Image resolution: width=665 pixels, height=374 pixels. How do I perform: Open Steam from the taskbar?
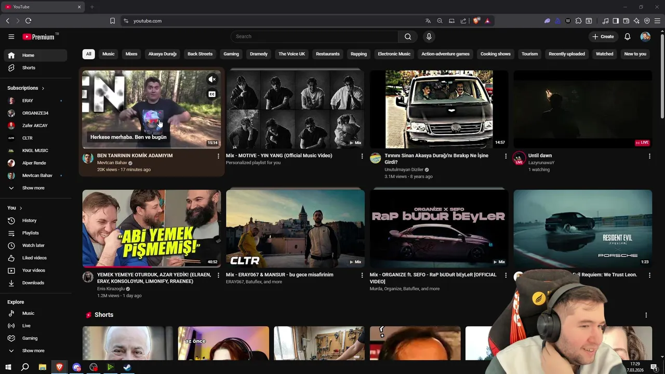pyautogui.click(x=127, y=367)
